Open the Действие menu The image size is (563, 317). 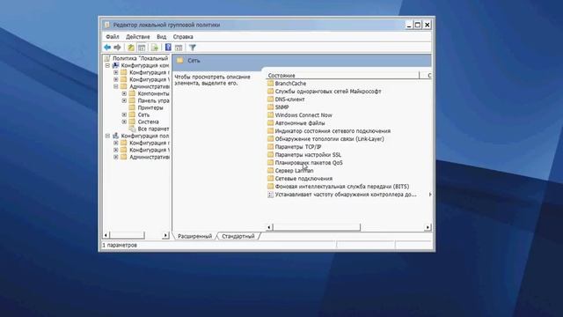pos(138,37)
